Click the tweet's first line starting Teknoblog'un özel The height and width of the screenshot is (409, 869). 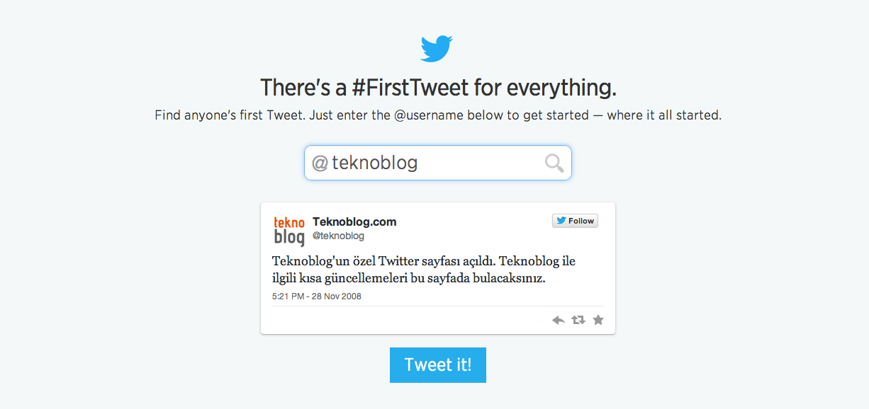pyautogui.click(x=423, y=261)
